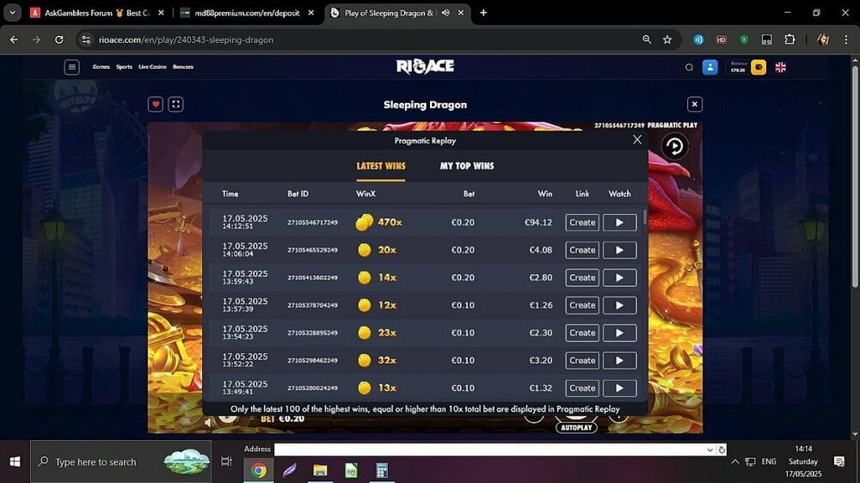Watch replay of the 13x win
This screenshot has width=860, height=483.
[620, 388]
